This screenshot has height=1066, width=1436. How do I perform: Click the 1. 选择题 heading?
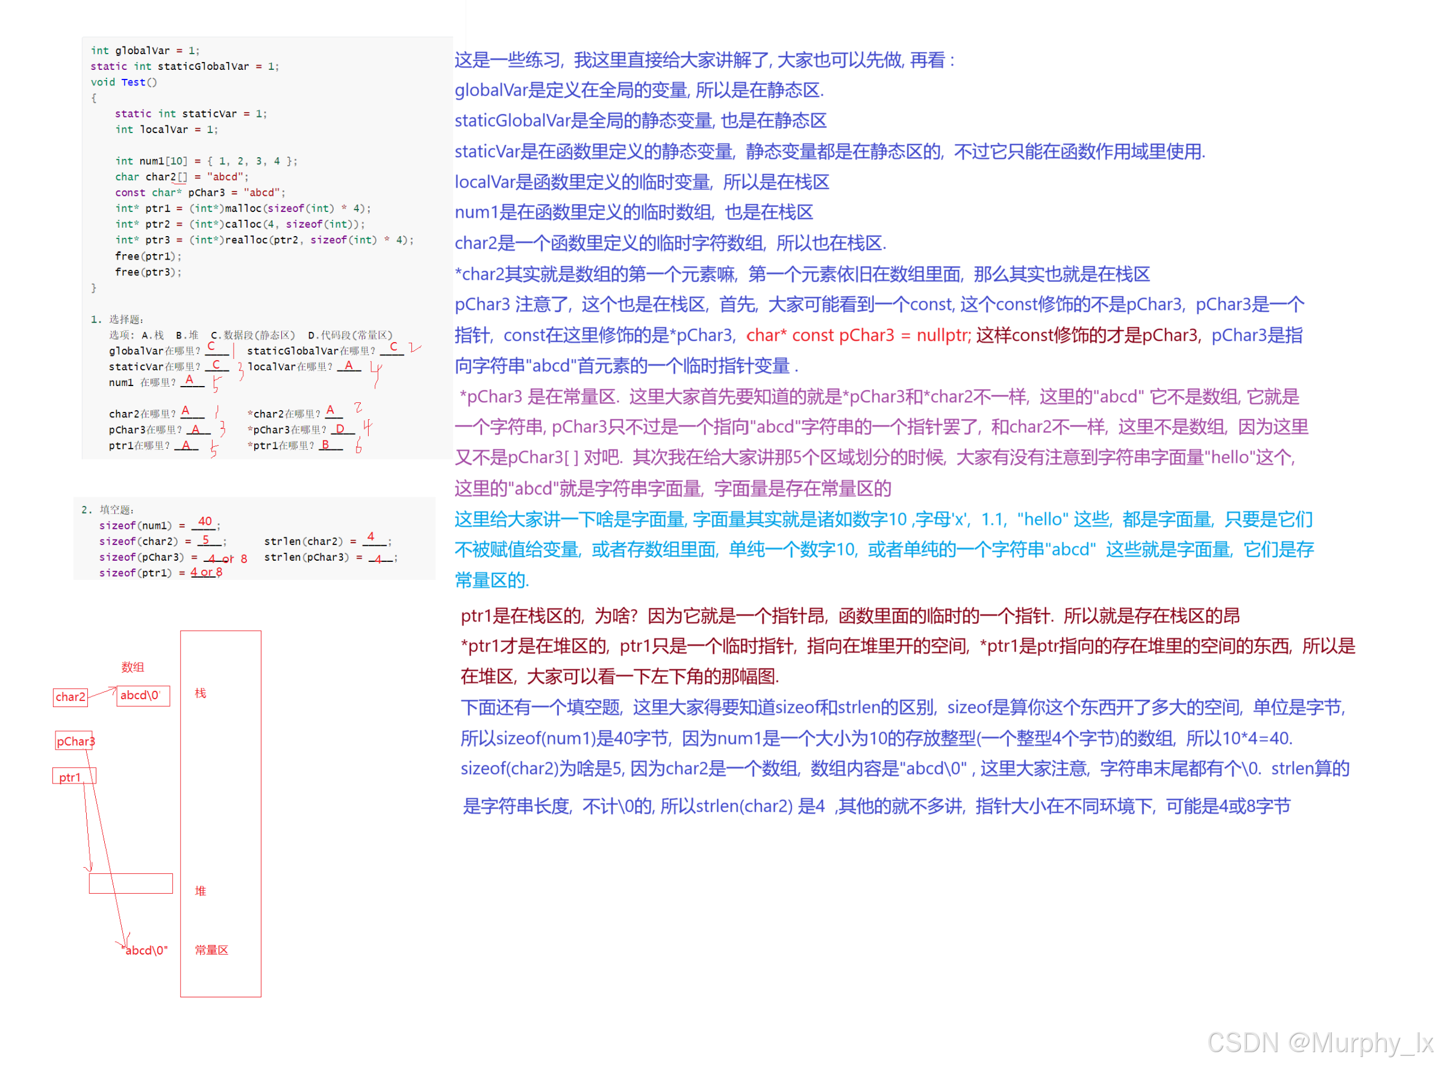pos(117,319)
